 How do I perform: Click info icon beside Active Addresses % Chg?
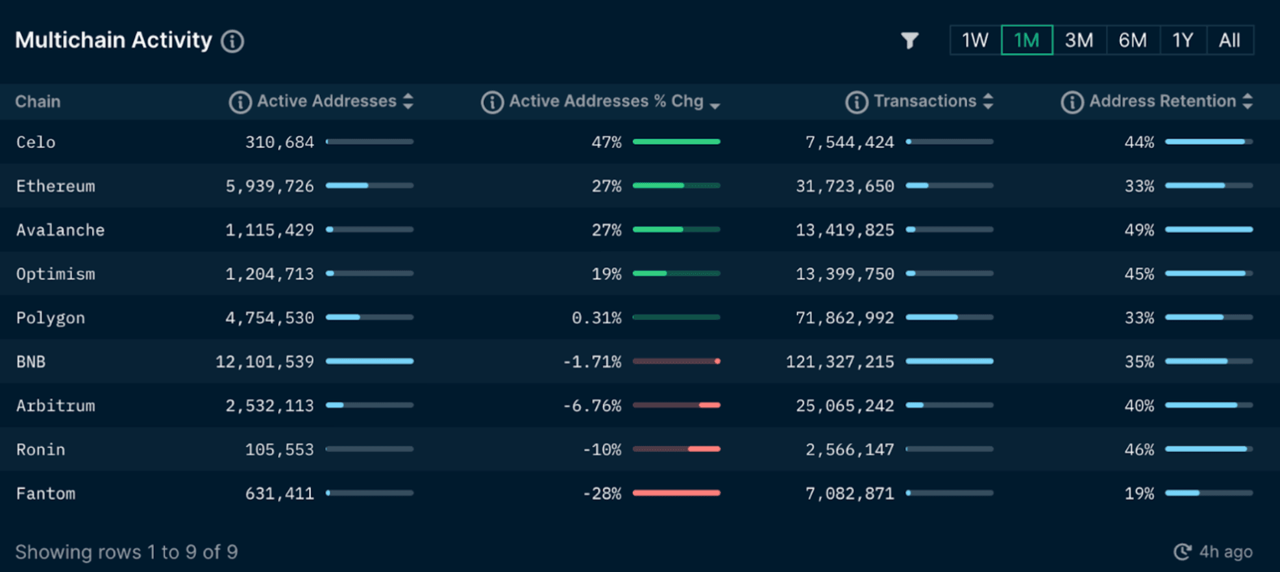(492, 102)
